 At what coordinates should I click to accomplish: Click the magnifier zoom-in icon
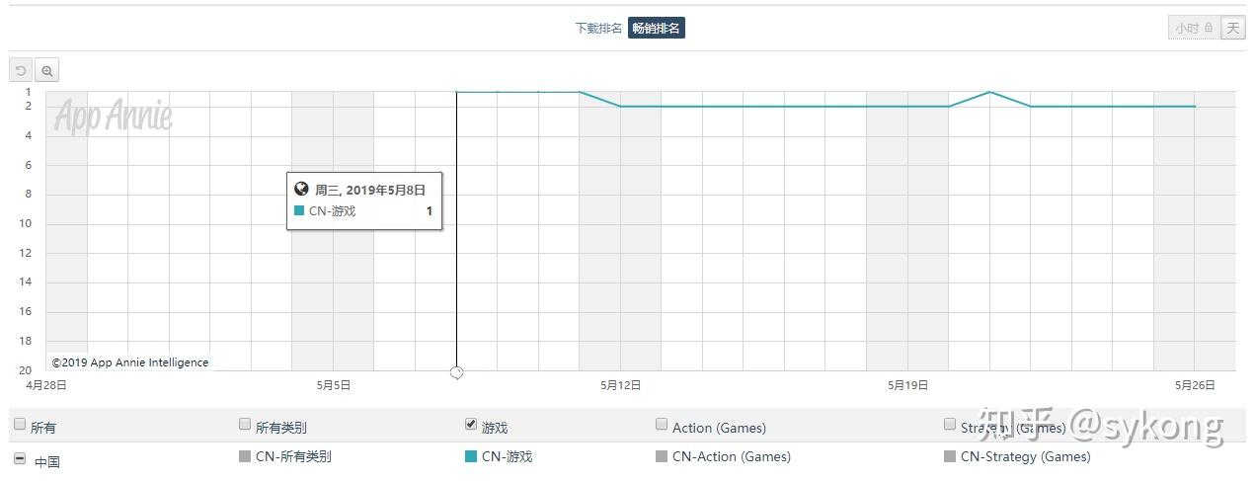coord(47,70)
